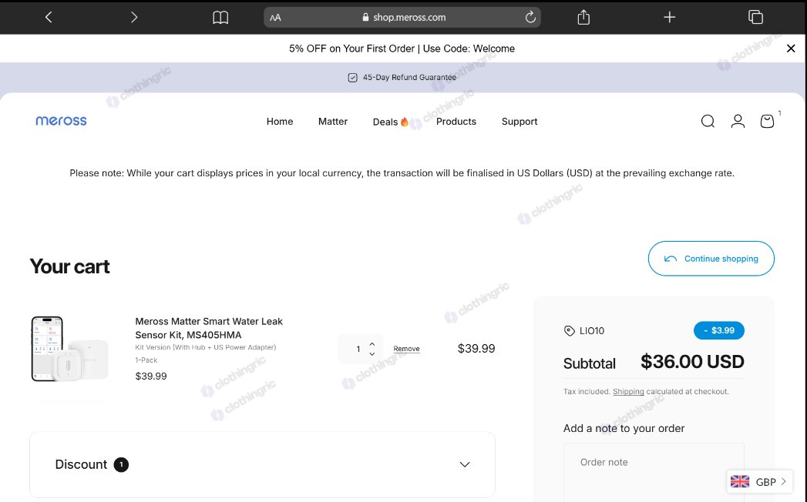The width and height of the screenshot is (807, 502).
Task: Open the Products menu item
Action: click(456, 122)
